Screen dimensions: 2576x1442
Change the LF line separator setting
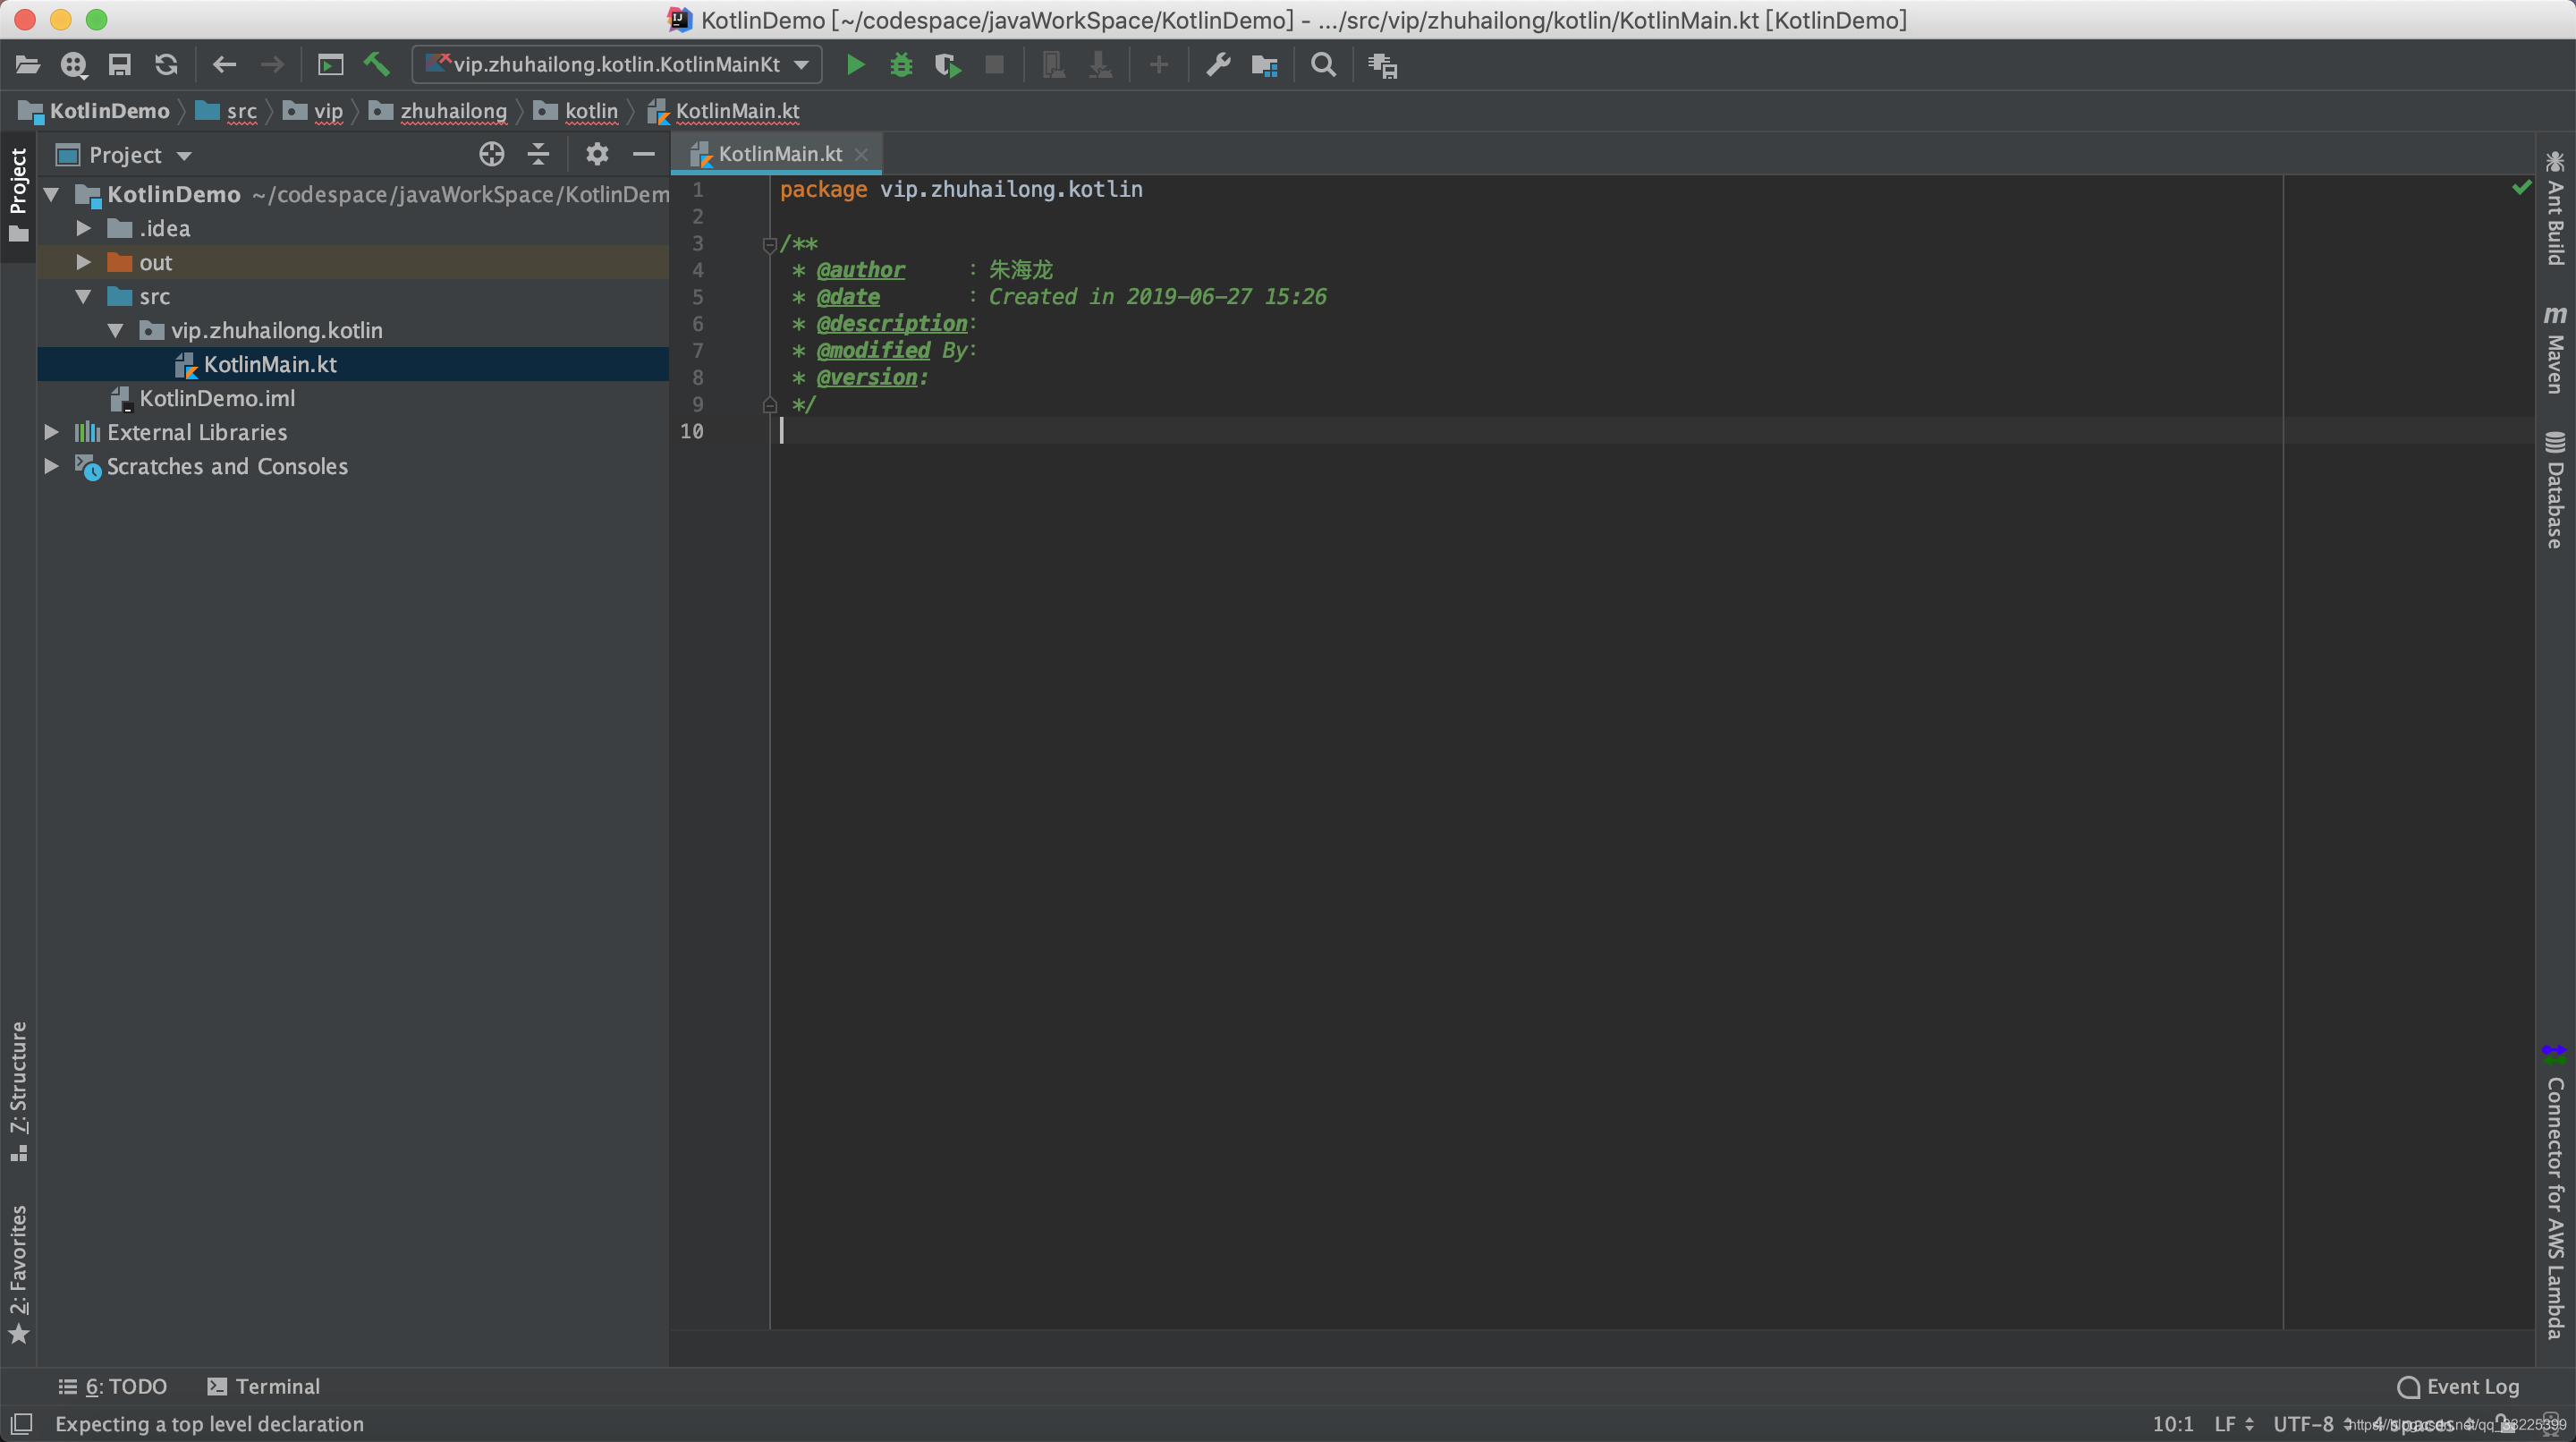2233,1423
